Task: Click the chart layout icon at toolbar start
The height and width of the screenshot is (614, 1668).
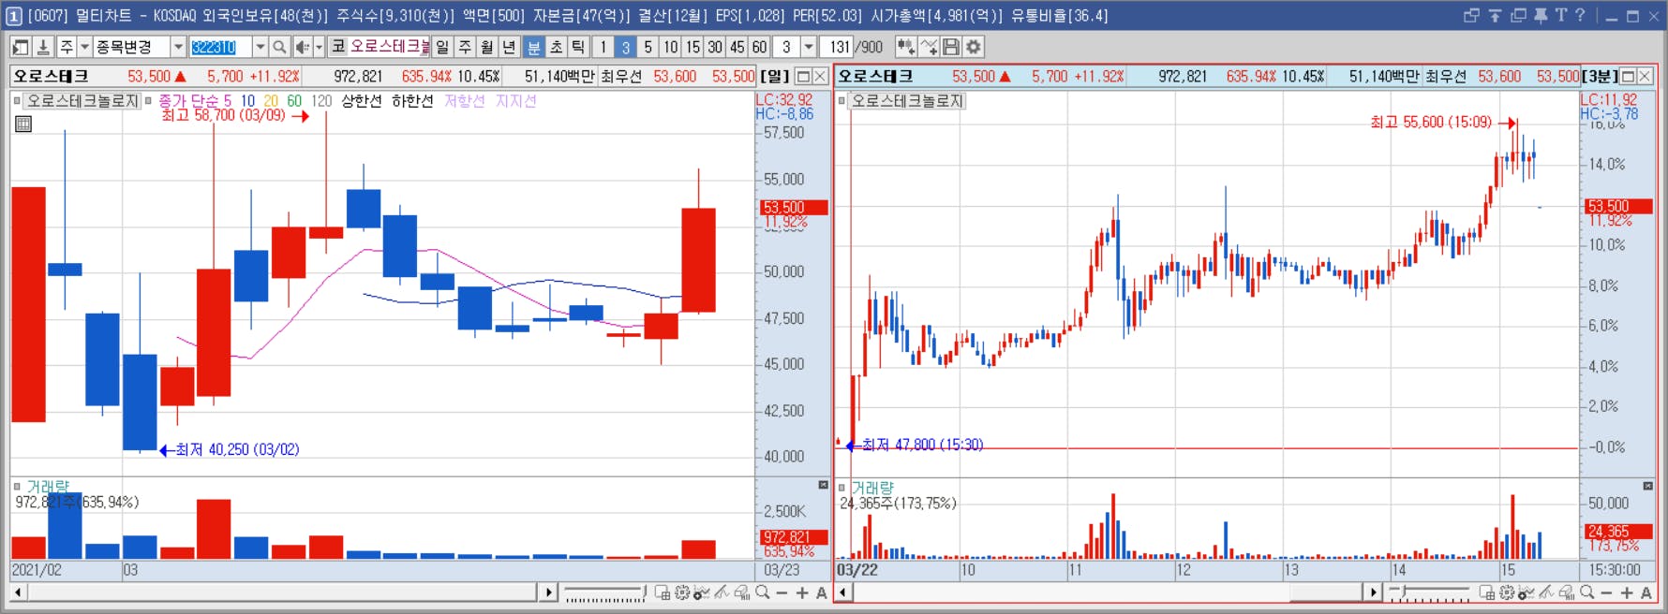Action: point(21,47)
